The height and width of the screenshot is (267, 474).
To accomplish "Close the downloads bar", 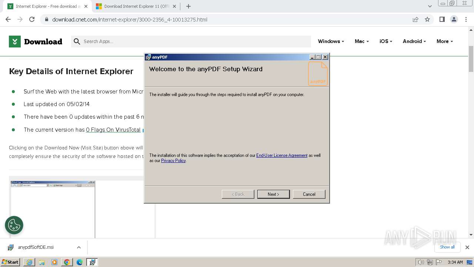I will point(467,247).
